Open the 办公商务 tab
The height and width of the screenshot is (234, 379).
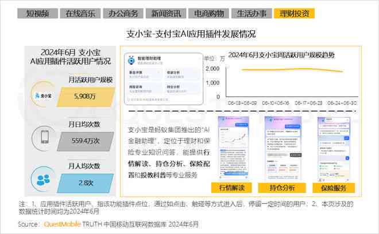pos(123,13)
